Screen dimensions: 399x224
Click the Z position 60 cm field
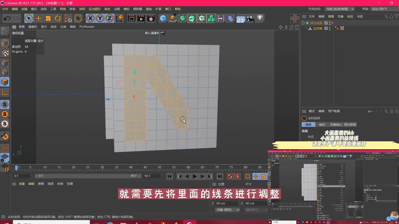coord(228,203)
